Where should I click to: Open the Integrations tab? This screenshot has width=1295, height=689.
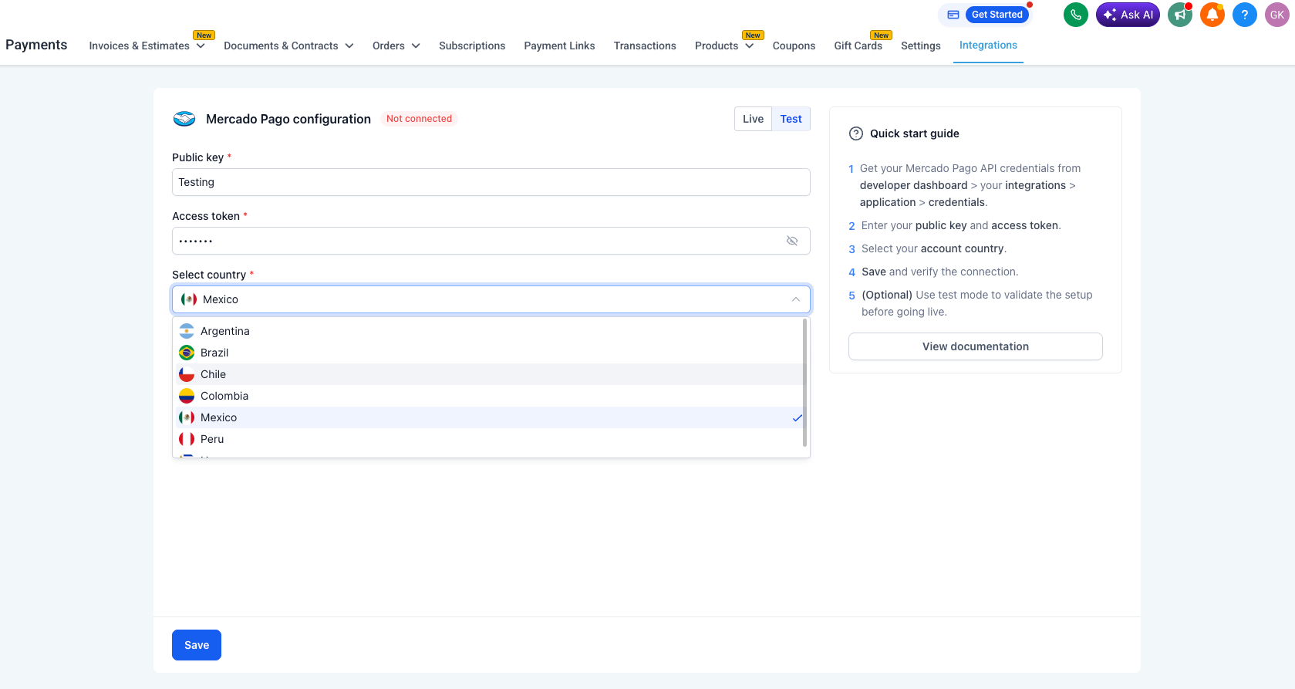(x=988, y=45)
